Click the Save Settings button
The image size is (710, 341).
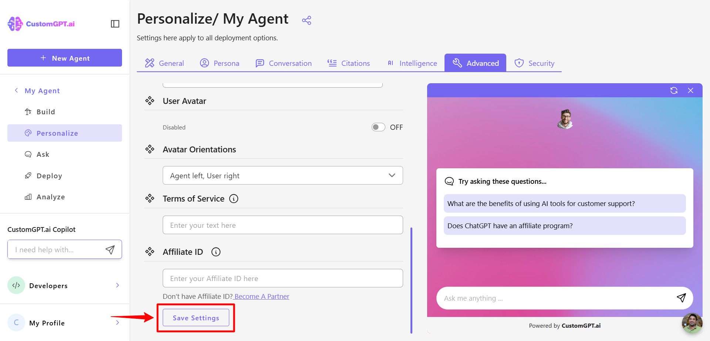pyautogui.click(x=196, y=318)
